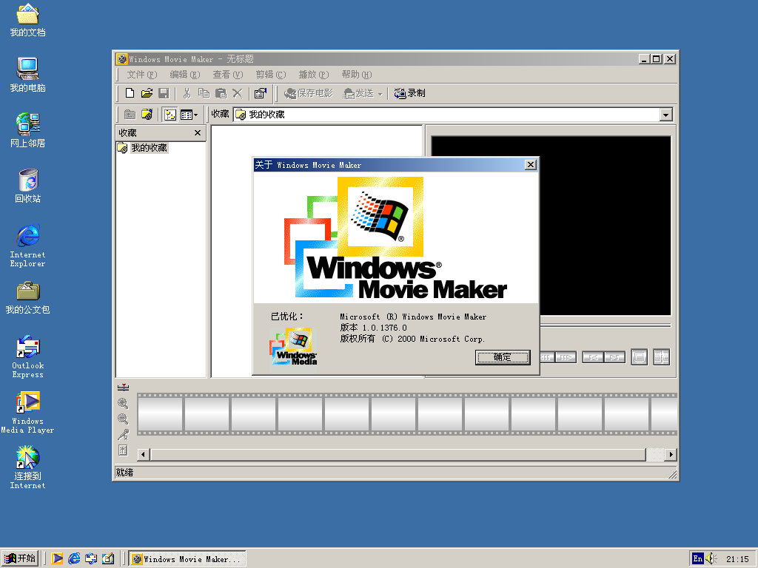Close the 收藏 collections pane
The width and height of the screenshot is (758, 568).
tap(197, 133)
